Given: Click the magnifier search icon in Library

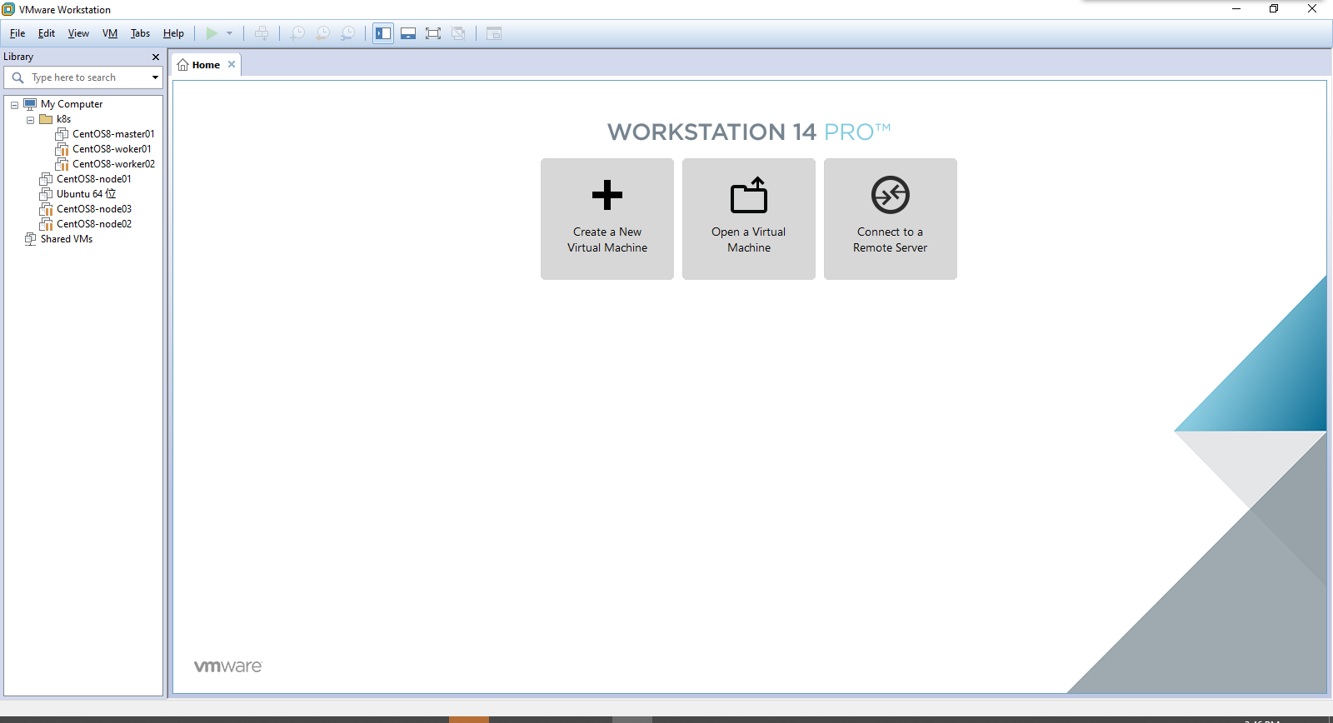Looking at the screenshot, I should coord(17,77).
